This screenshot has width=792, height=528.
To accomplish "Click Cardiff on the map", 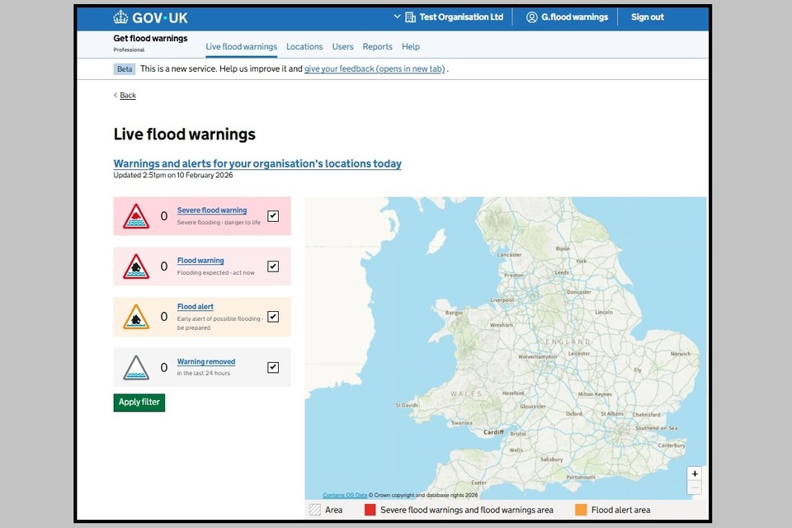I will (x=493, y=432).
